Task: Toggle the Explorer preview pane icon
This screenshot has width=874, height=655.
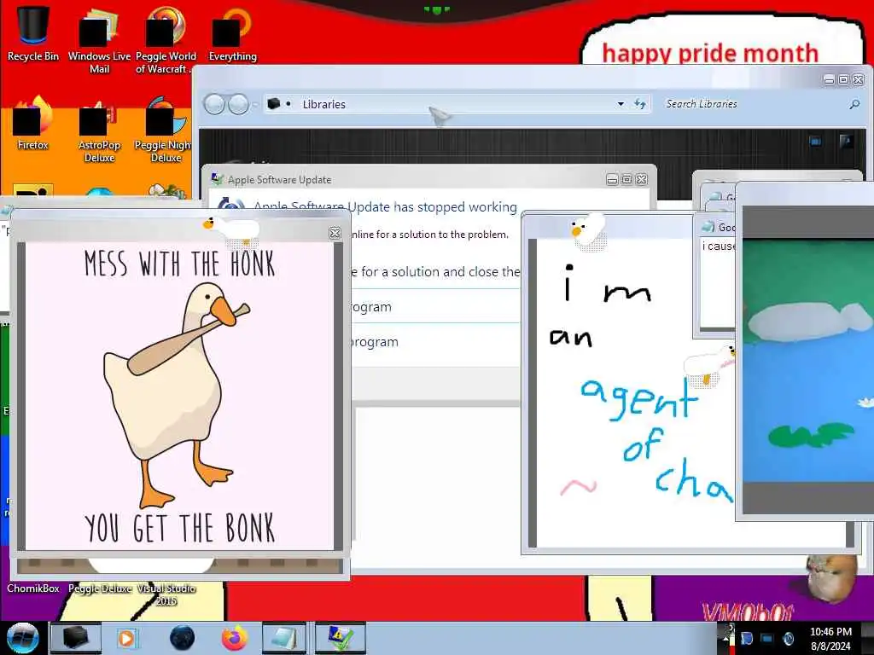Action: 846,142
